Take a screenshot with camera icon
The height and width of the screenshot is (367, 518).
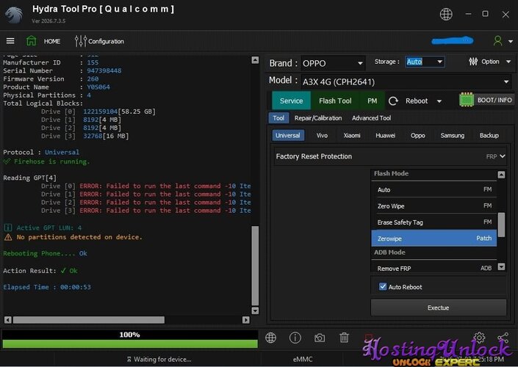[x=320, y=338]
